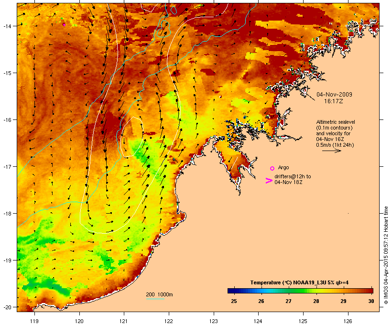Viewport: 392px width, 325px height.
Task: Click the longitude axis label 121
Action: click(x=124, y=321)
